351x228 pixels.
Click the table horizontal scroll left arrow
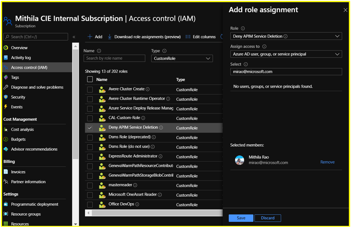tap(88, 213)
